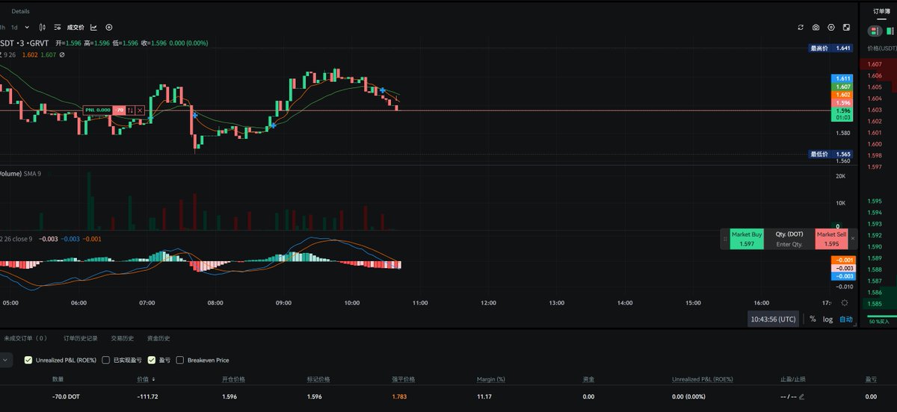
Task: Edit stop-loss/take-profit pencil icon for DOT
Action: [x=802, y=396]
